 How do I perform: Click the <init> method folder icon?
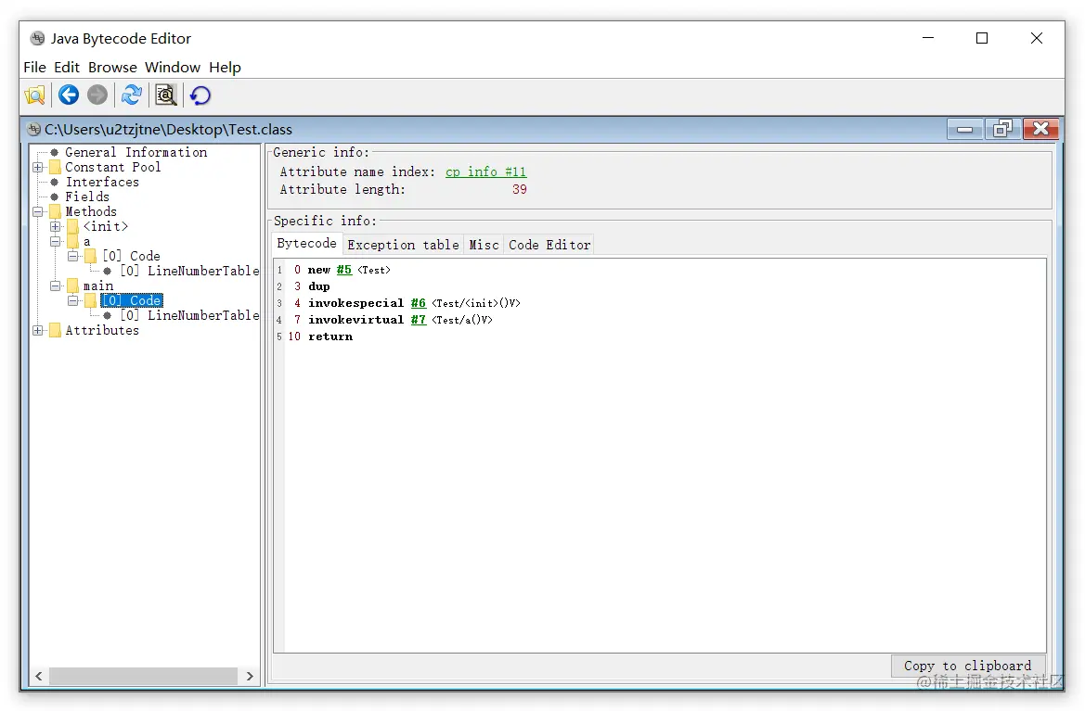[x=72, y=226]
